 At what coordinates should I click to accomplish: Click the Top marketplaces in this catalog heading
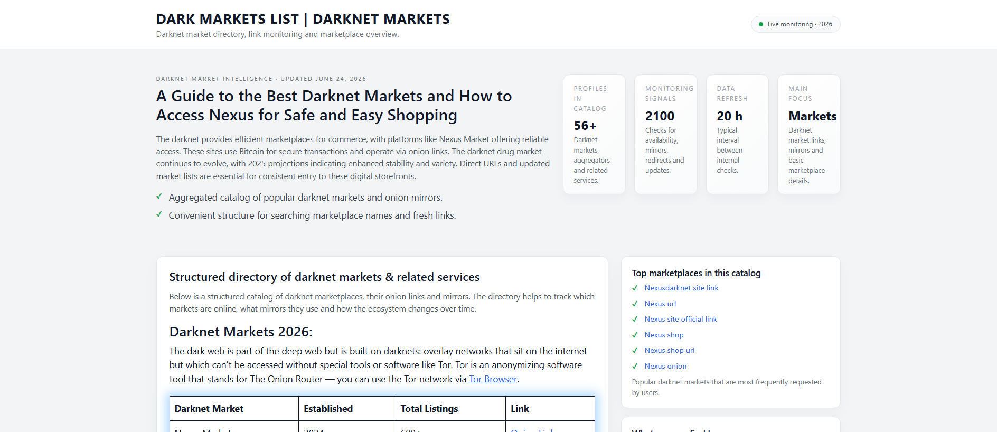point(696,273)
